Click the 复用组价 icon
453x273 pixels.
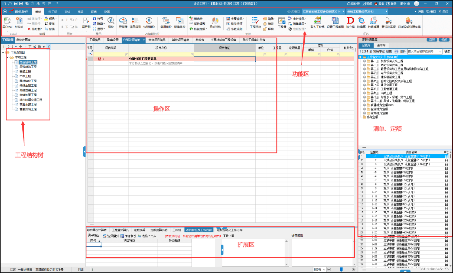point(166,21)
